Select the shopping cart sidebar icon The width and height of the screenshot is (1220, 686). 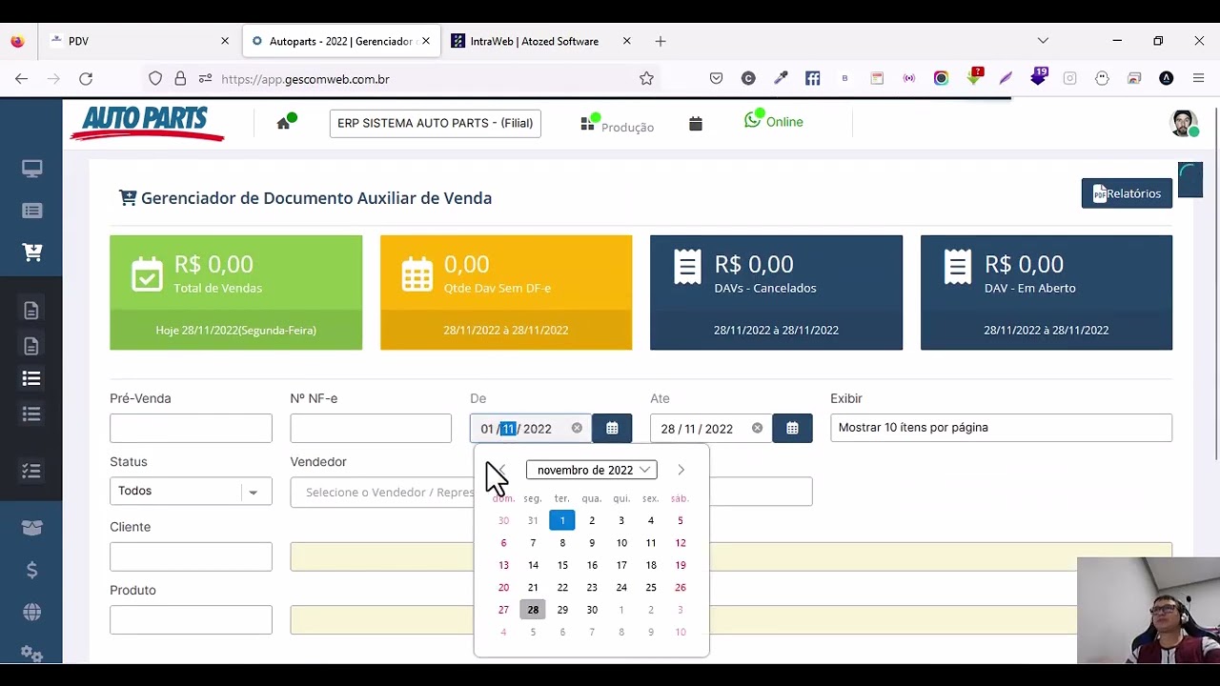32,252
